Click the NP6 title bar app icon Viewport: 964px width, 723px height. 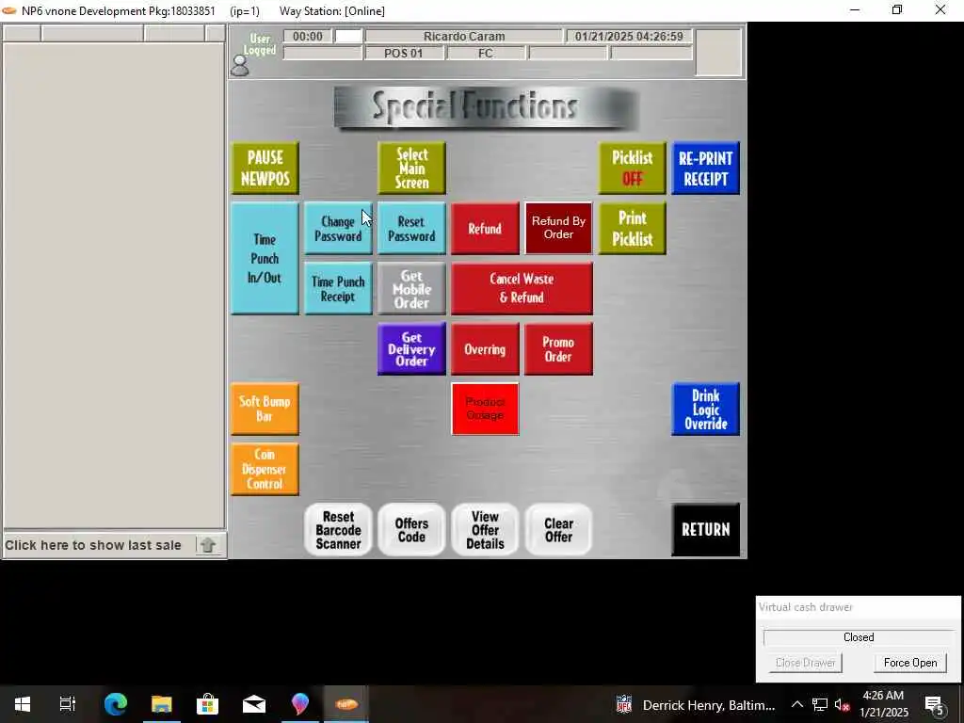pyautogui.click(x=9, y=10)
